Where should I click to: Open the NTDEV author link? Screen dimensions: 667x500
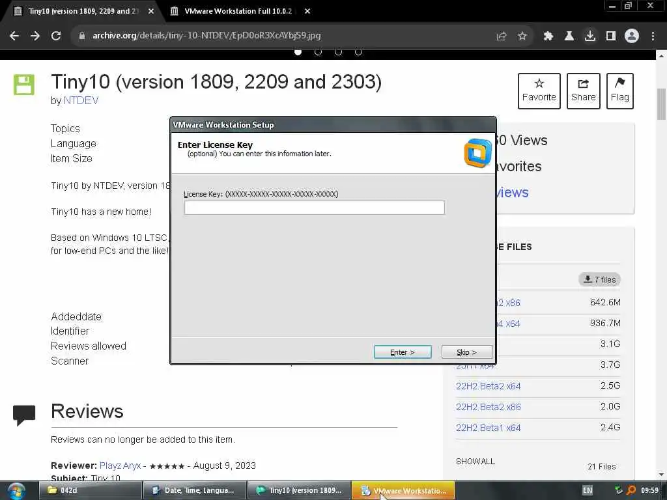[x=81, y=101]
